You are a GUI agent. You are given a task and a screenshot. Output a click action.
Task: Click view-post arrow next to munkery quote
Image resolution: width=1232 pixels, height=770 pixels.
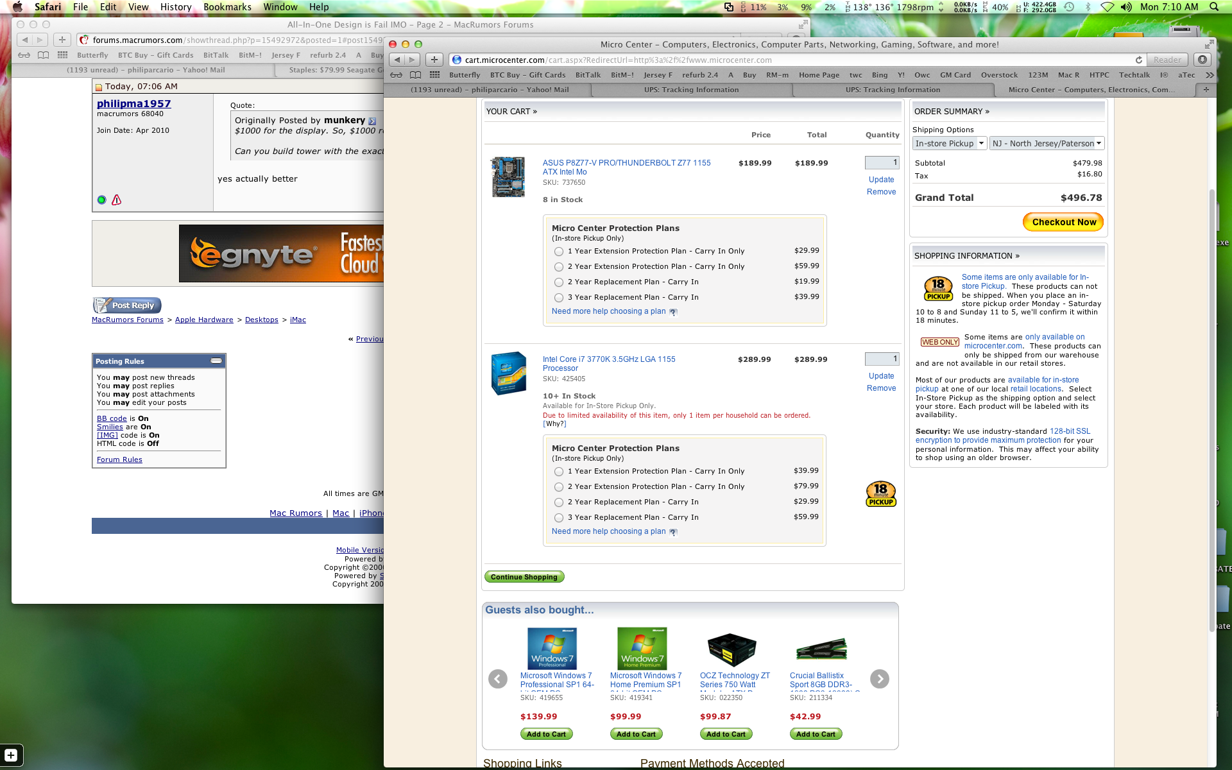(x=372, y=121)
